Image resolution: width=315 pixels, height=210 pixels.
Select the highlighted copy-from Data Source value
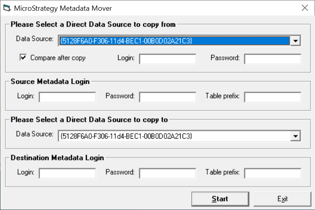[174, 41]
